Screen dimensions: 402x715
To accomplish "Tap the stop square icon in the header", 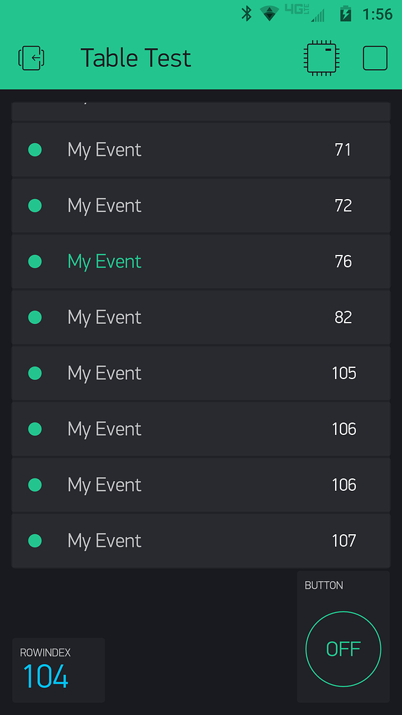I will (375, 58).
